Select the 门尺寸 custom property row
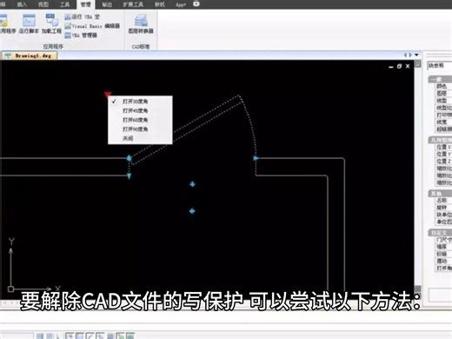 (443, 240)
